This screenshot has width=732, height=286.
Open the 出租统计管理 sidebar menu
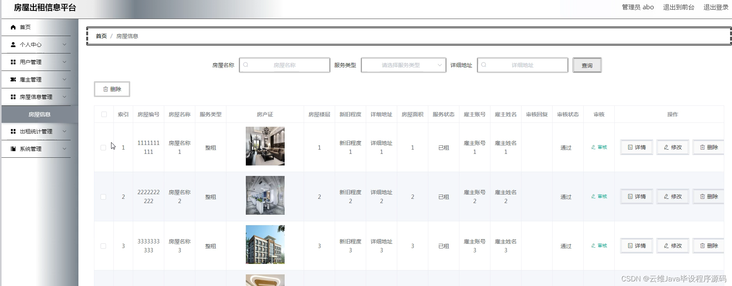click(37, 131)
